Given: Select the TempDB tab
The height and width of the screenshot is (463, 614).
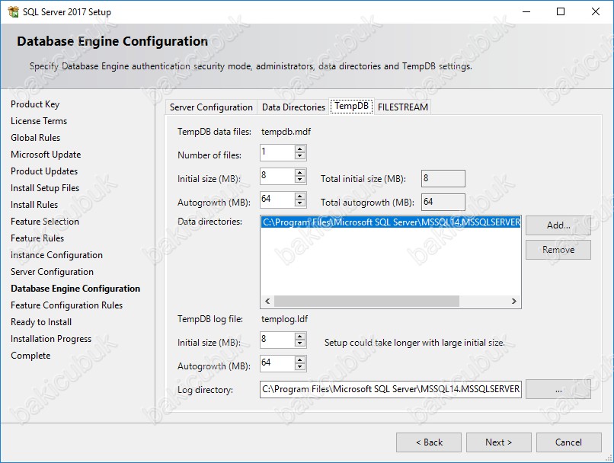Looking at the screenshot, I should coord(352,106).
